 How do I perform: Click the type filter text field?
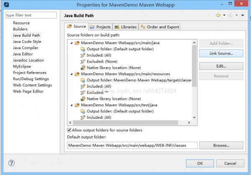(31, 15)
